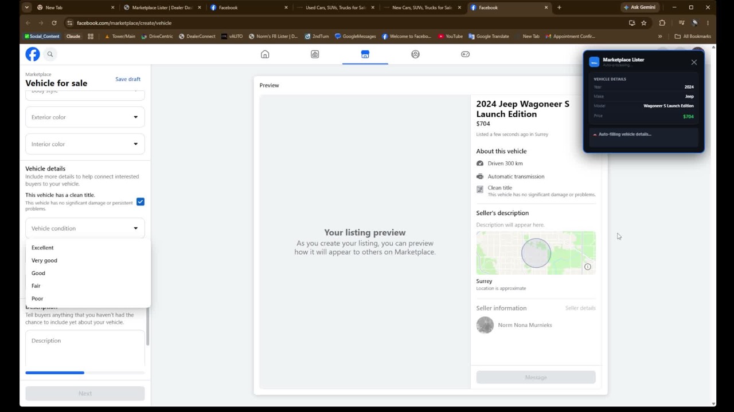Open the vAUTO bookmark
This screenshot has width=734, height=412.
point(232,36)
